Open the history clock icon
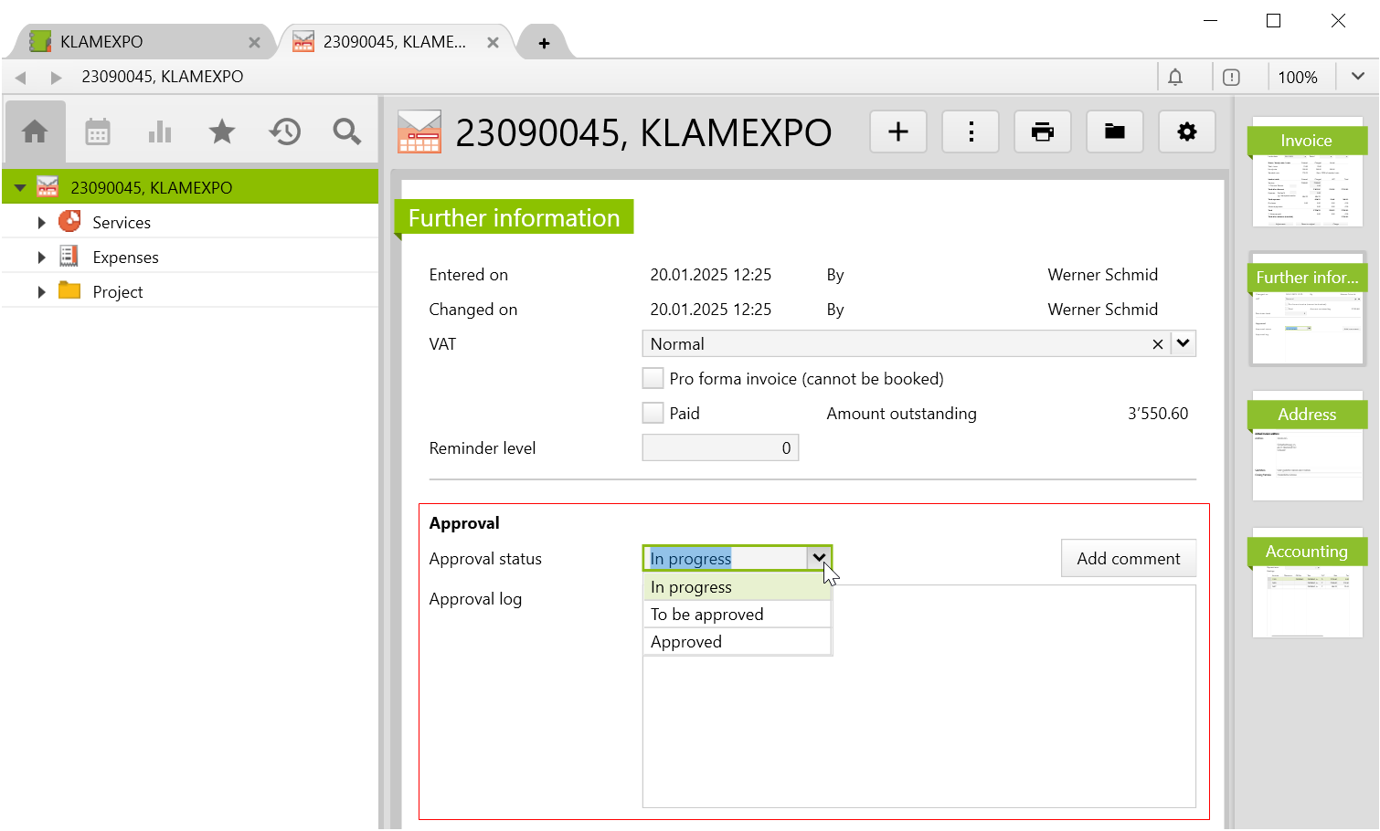This screenshot has height=831, width=1380. [x=284, y=132]
